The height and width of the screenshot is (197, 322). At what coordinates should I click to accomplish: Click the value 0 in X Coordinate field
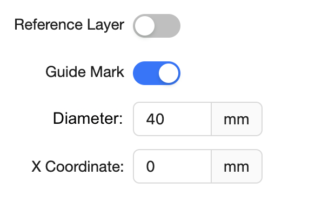[150, 166]
